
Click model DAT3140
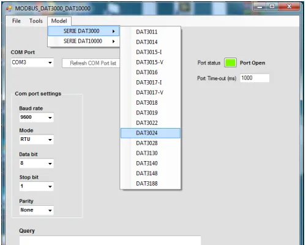151,164
